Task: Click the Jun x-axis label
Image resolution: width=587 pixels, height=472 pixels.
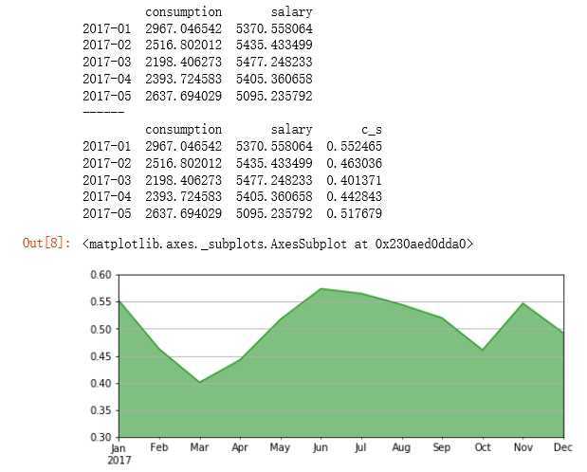Action: (x=321, y=447)
